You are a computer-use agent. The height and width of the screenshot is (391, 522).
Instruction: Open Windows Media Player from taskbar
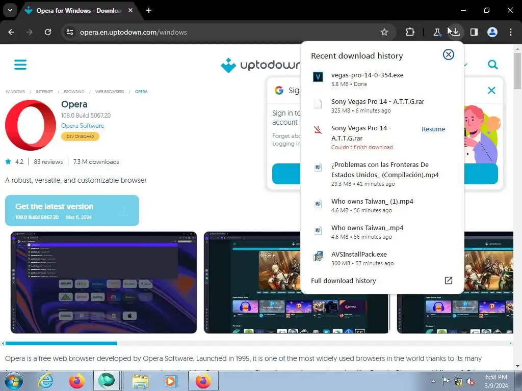[x=171, y=381]
